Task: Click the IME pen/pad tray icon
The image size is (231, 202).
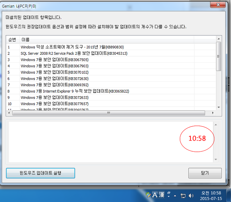Action: pyautogui.click(x=148, y=195)
